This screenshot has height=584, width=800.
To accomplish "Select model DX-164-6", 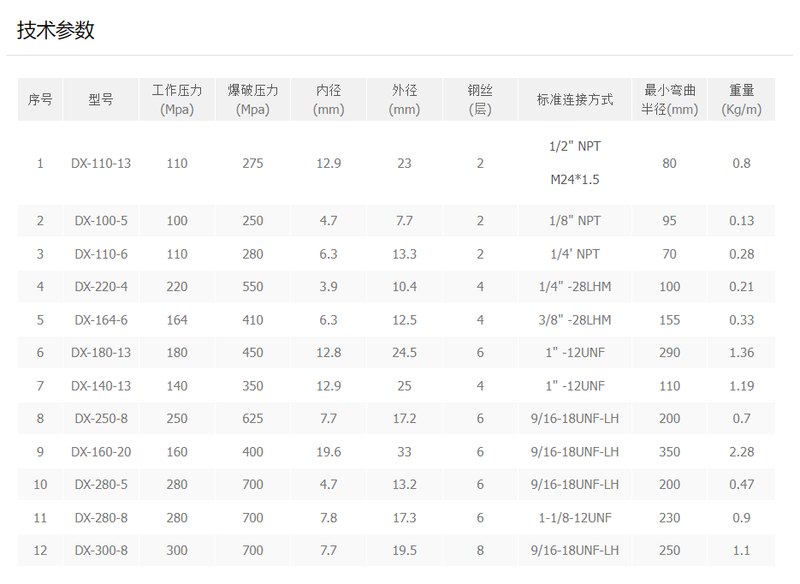I will click(101, 319).
